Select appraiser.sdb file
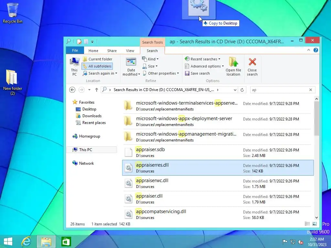The image size is (331, 248). coord(218,152)
